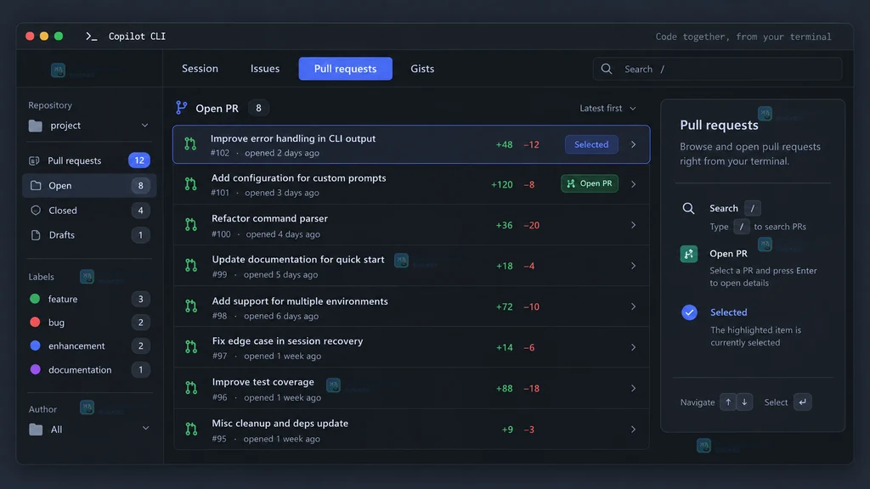Click the Author All folder icon
870x489 pixels.
36,430
